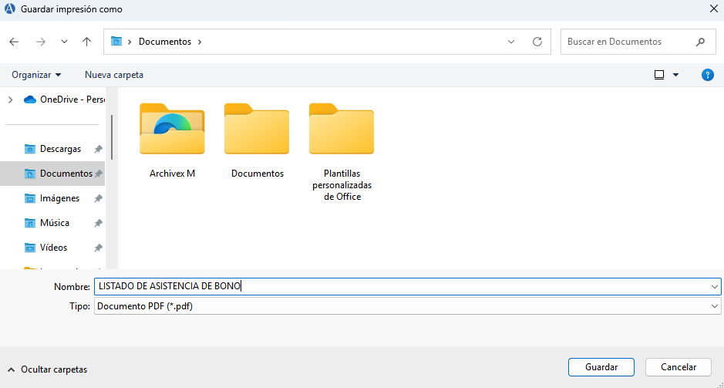Open the help question mark icon
The height and width of the screenshot is (388, 724).
[x=707, y=75]
